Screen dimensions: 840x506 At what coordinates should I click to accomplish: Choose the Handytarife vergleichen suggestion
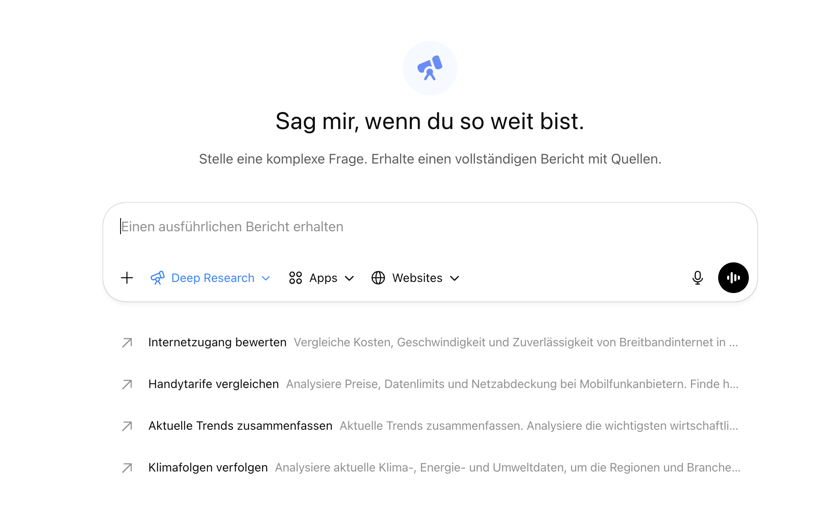pos(213,384)
